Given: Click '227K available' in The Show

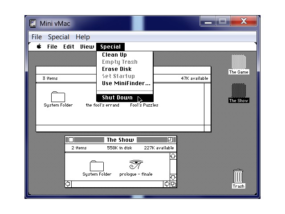Looking at the screenshot, I should 159,148.
